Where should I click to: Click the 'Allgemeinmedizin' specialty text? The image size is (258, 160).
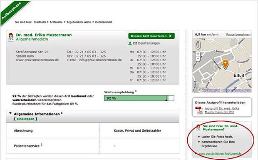32,39
